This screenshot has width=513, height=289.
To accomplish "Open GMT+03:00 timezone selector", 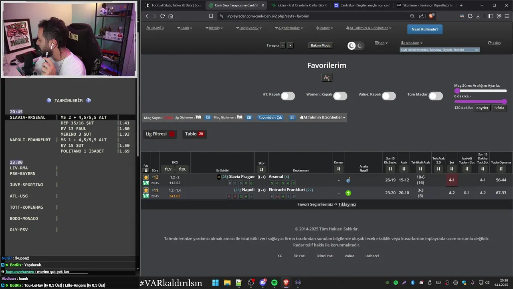I will coord(440,50).
